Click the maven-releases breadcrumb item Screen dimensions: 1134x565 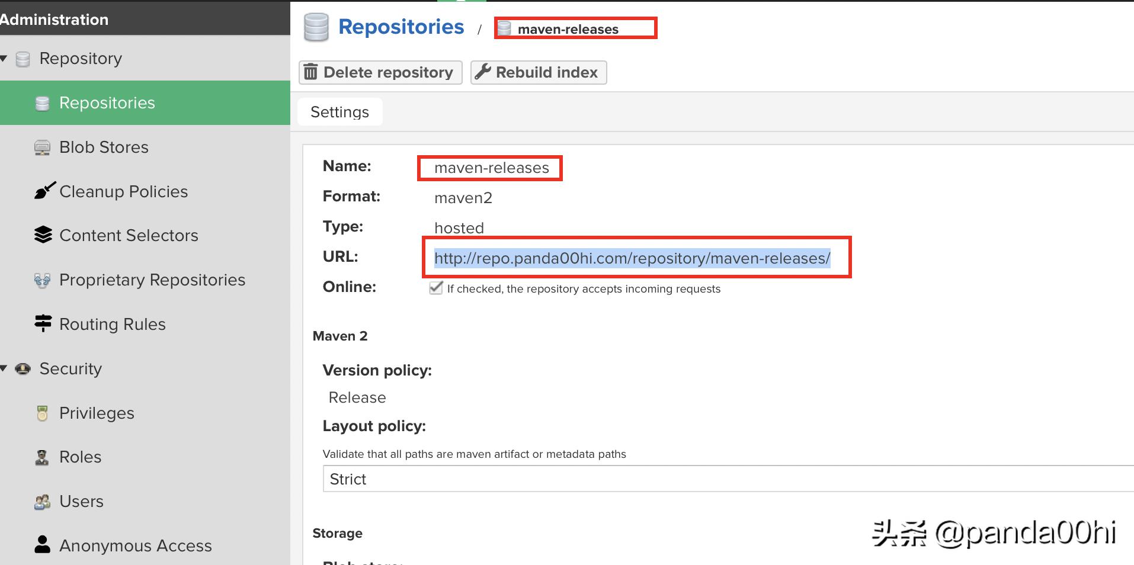(567, 29)
